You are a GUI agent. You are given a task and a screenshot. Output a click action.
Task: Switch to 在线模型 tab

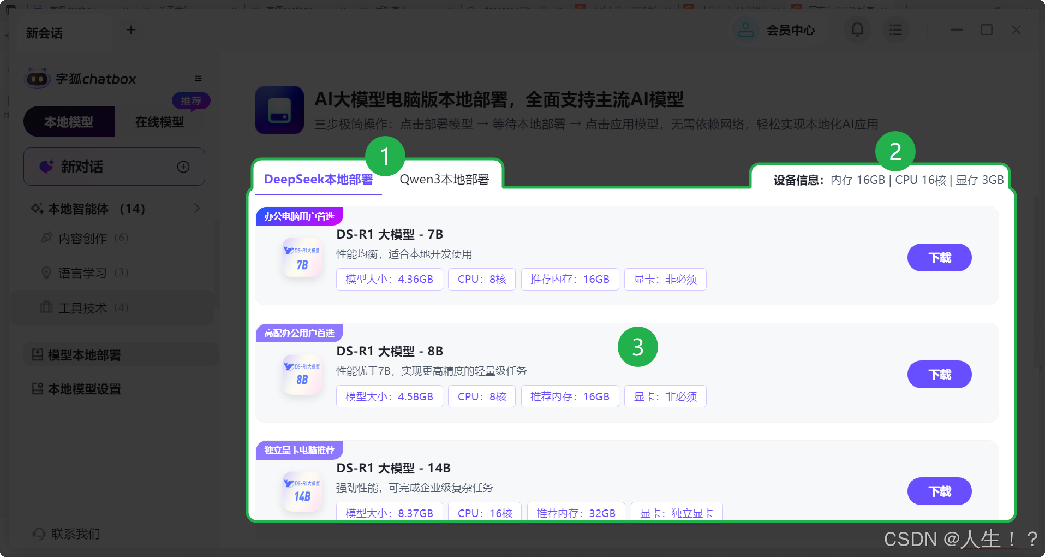pos(159,121)
